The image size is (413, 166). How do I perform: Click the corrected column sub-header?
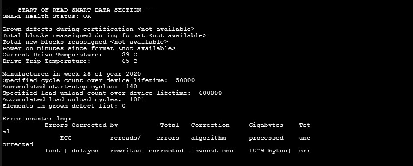(x=166, y=151)
